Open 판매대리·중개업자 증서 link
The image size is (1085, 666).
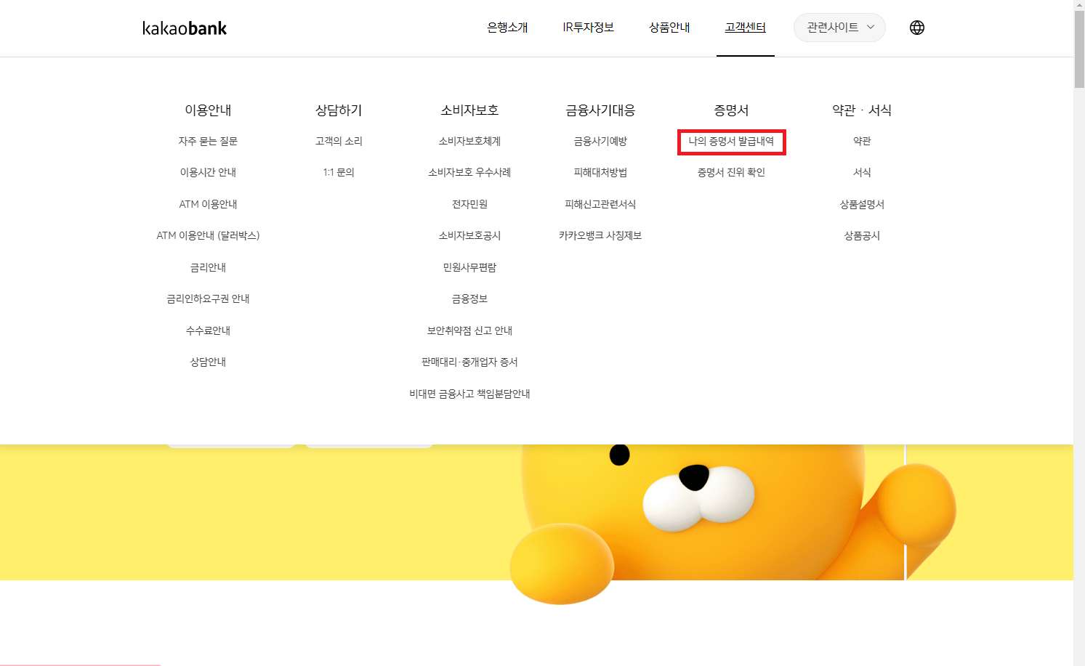469,362
